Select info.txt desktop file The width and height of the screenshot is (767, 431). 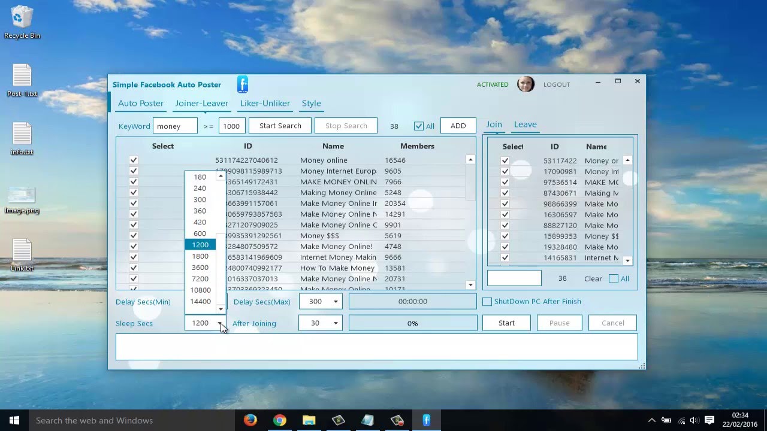22,138
